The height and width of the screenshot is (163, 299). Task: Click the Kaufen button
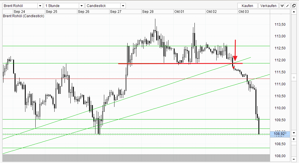click(x=247, y=6)
